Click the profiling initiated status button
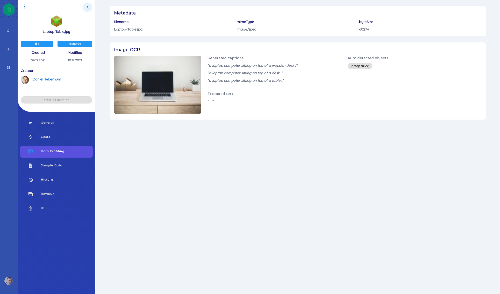The height and width of the screenshot is (294, 500). 56,100
